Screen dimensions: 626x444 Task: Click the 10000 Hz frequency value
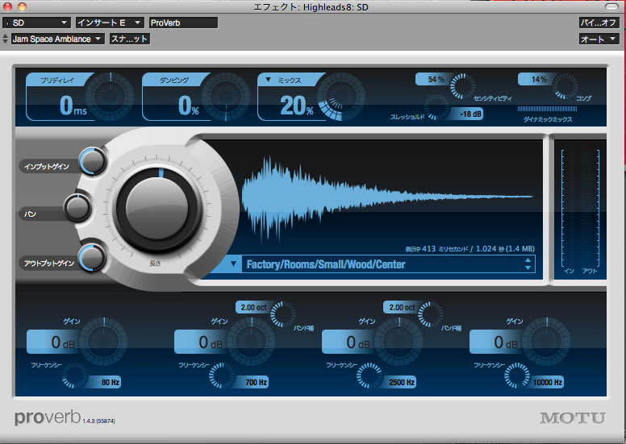[x=546, y=382]
